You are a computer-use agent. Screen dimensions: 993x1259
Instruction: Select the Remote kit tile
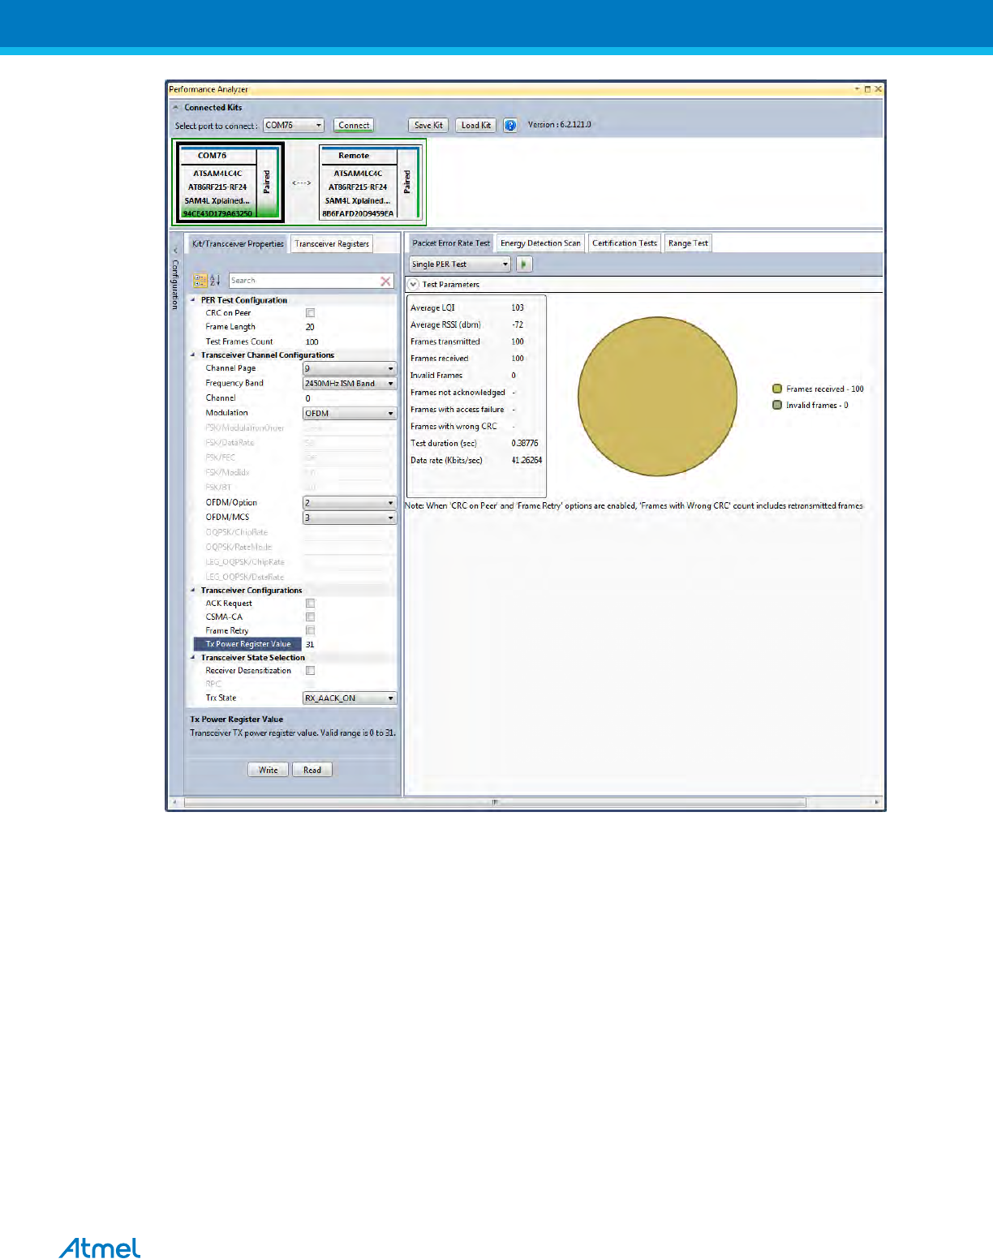(370, 183)
